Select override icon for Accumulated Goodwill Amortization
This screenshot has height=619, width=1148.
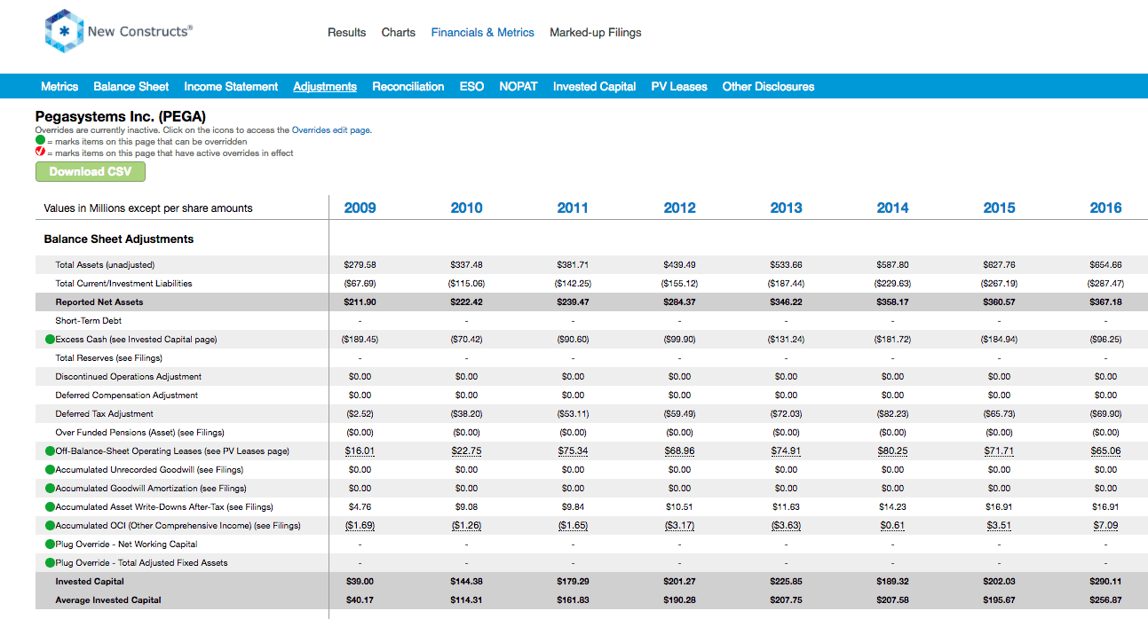click(50, 489)
